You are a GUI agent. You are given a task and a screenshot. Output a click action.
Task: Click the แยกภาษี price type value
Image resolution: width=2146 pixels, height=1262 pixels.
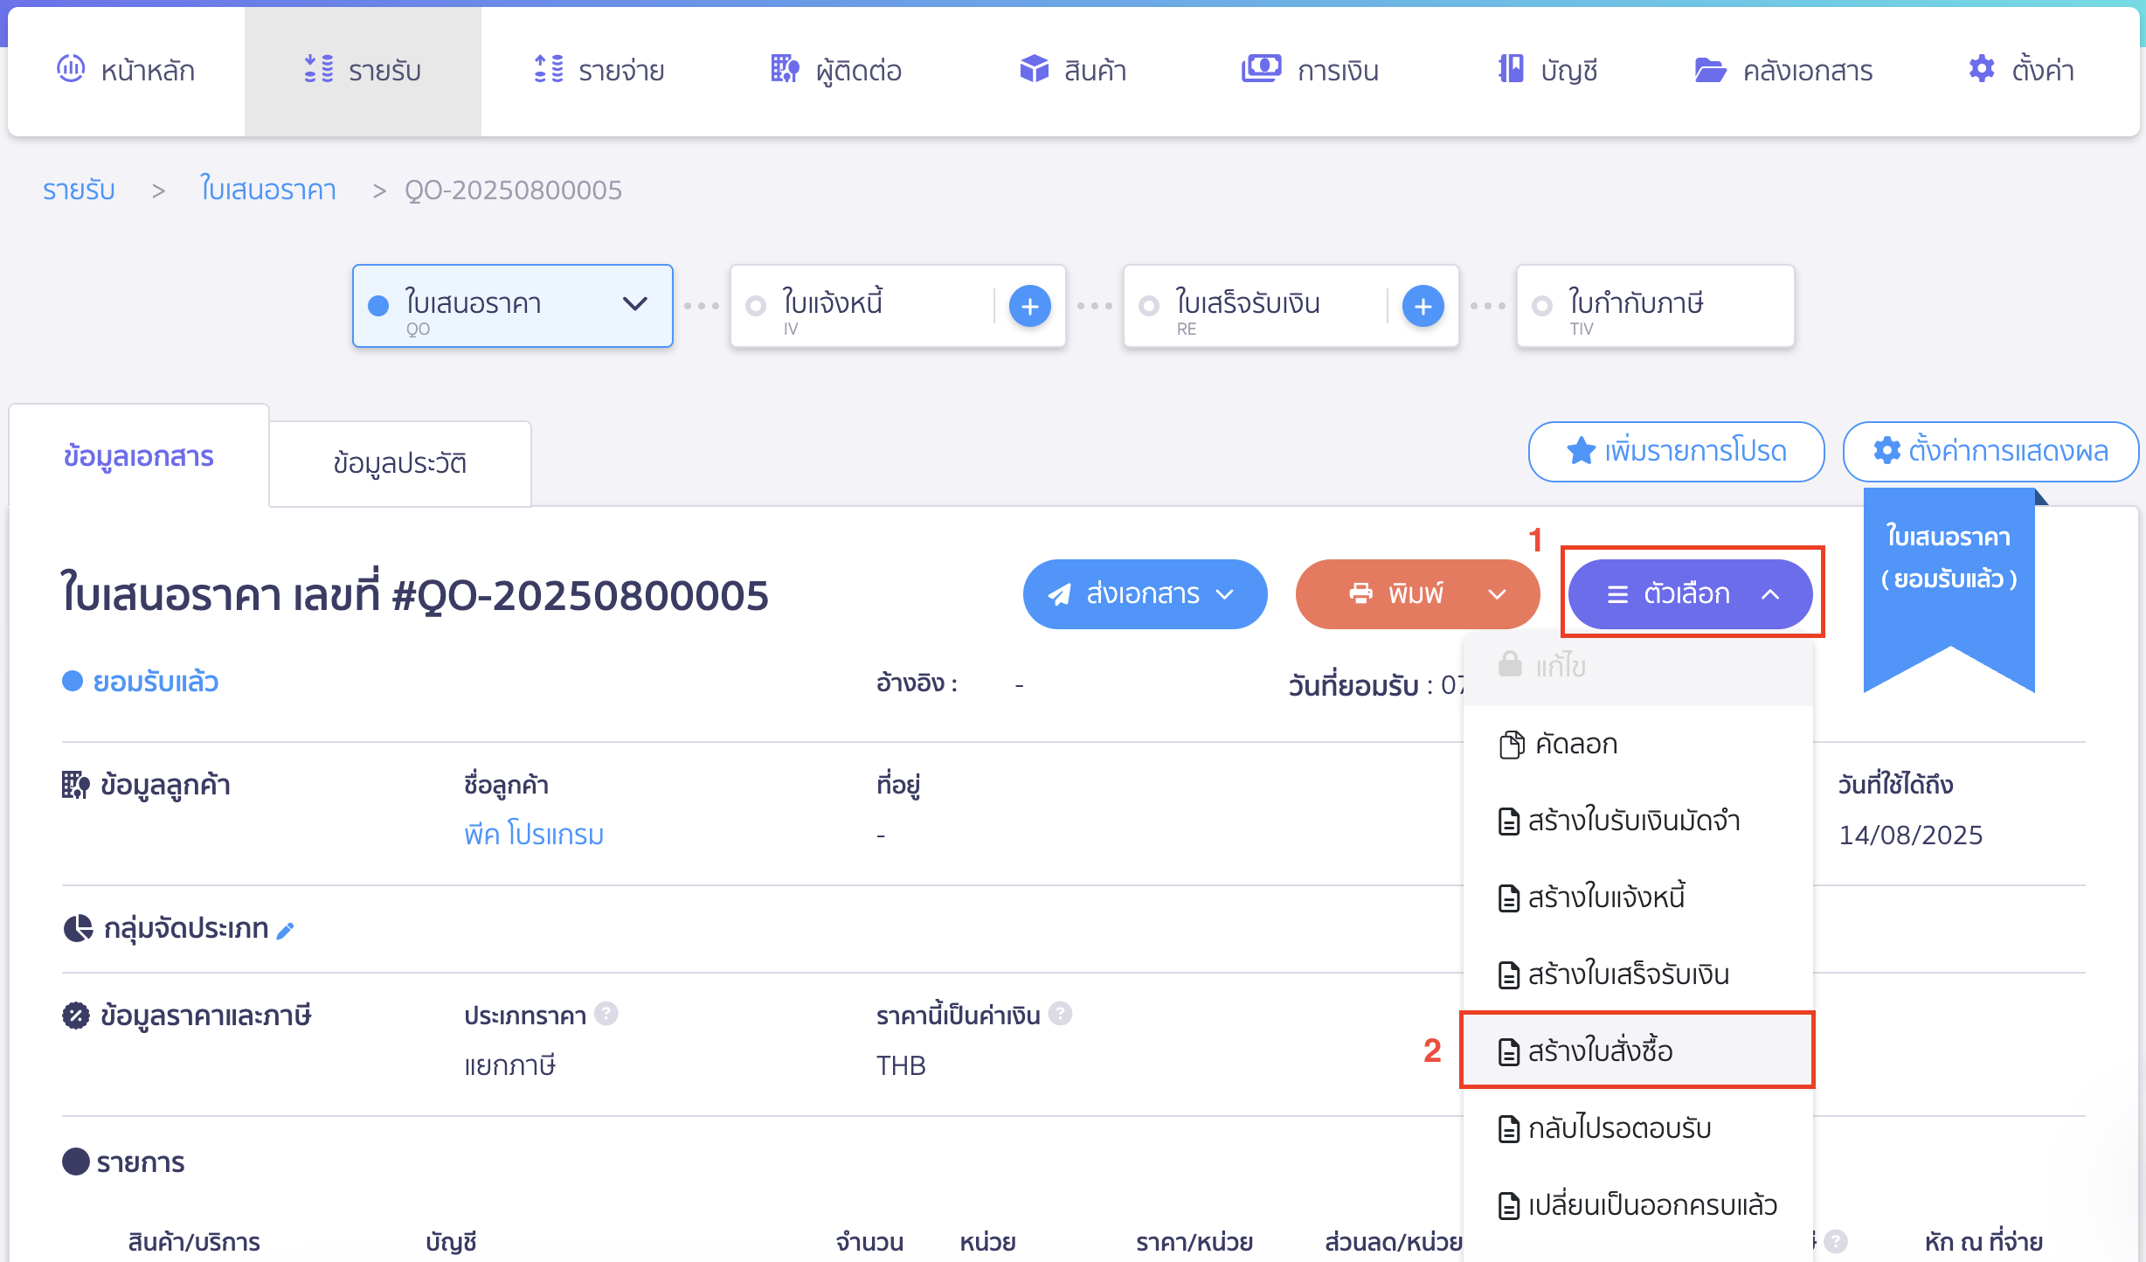tap(509, 1065)
